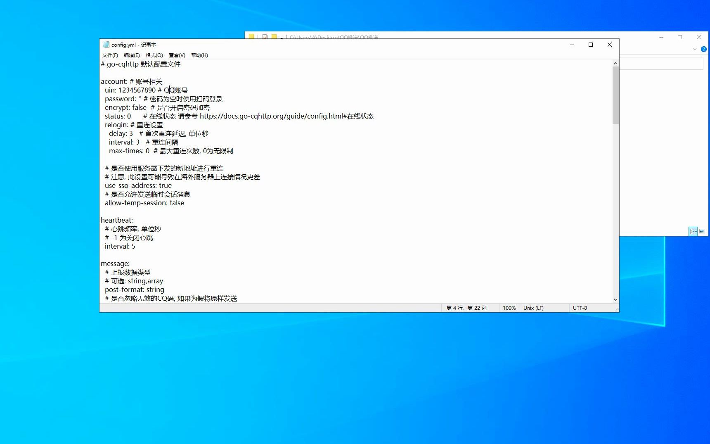Maximize the Explorer window behind Notepad
710x444 pixels.
coord(680,37)
